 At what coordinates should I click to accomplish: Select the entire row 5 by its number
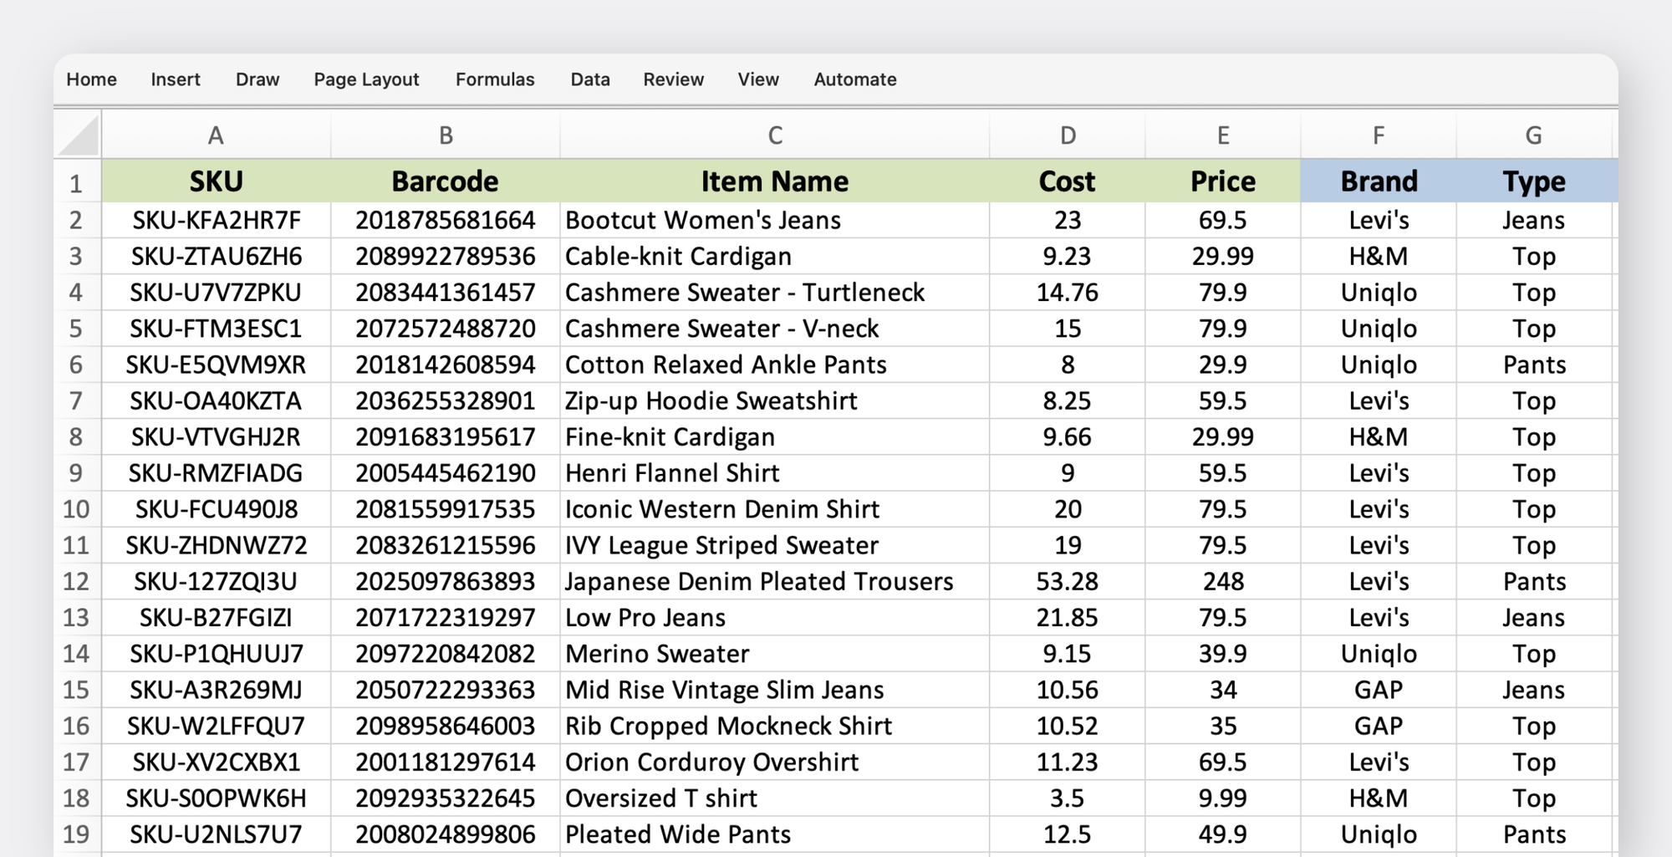pyautogui.click(x=76, y=329)
